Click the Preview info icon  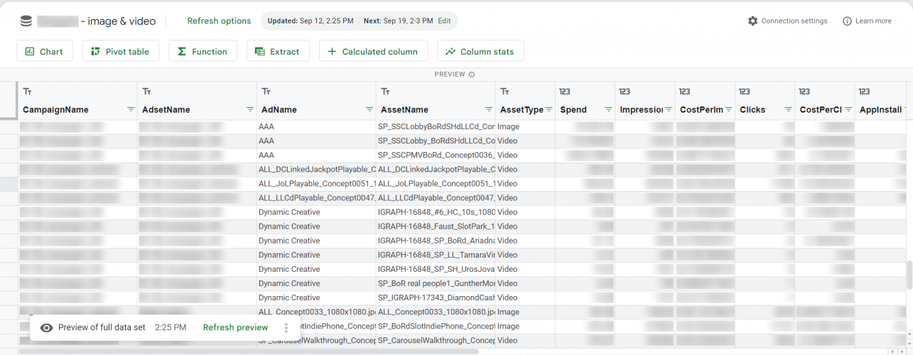pos(472,75)
